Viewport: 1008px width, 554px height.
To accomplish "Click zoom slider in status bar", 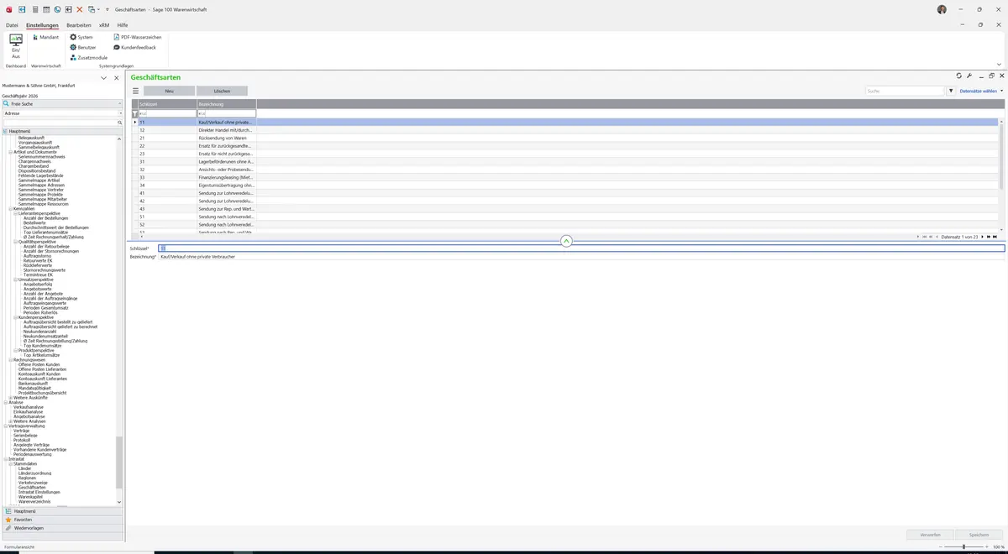I will pos(963,547).
